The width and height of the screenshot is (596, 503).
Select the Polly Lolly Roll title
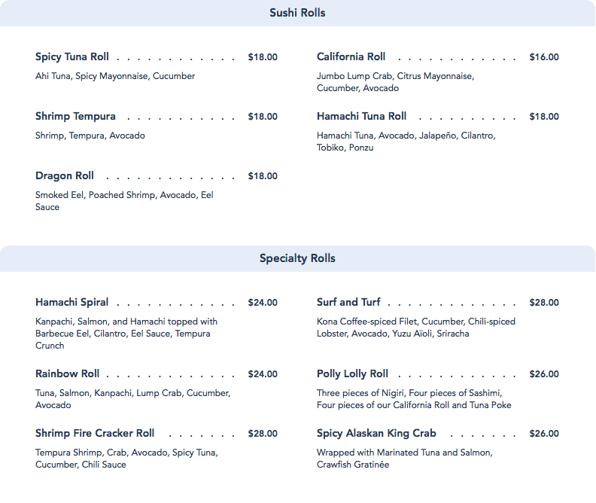352,374
